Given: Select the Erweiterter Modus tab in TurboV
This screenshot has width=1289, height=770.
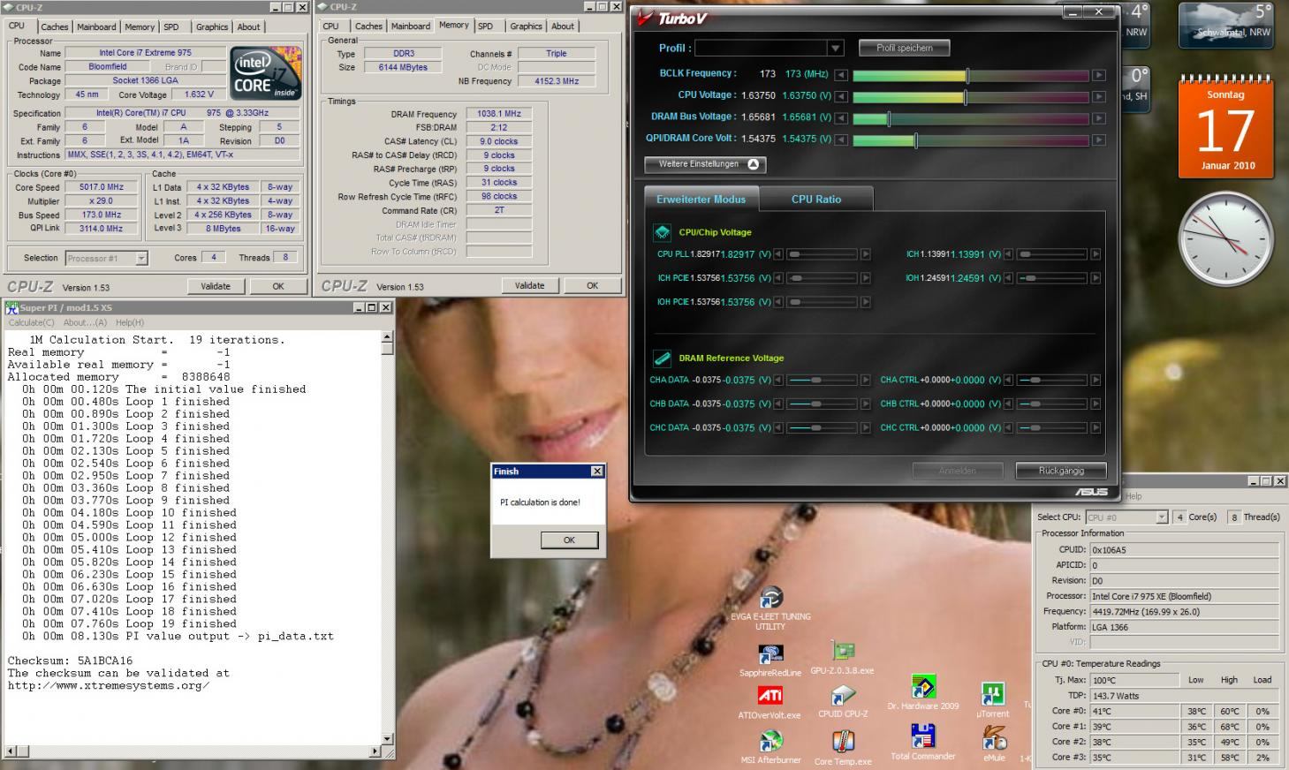Looking at the screenshot, I should tap(701, 200).
